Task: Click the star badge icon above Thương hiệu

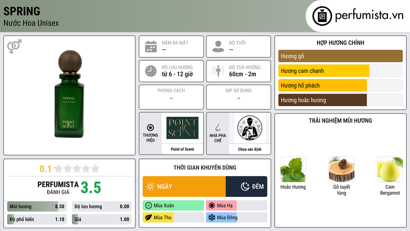Action: (x=151, y=128)
